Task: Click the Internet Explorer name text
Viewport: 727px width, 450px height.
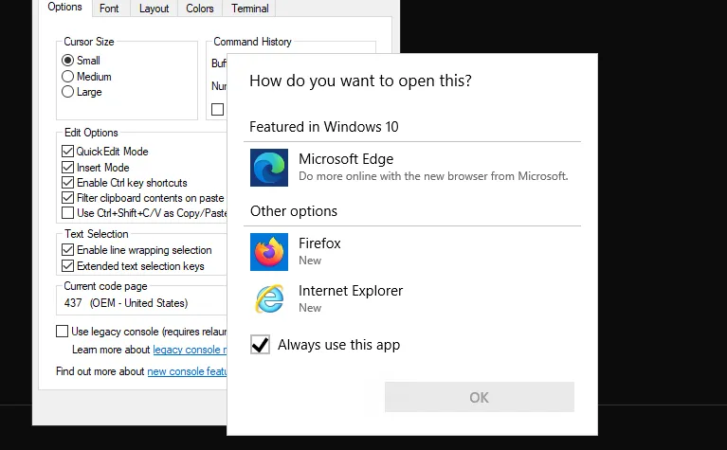Action: [351, 291]
